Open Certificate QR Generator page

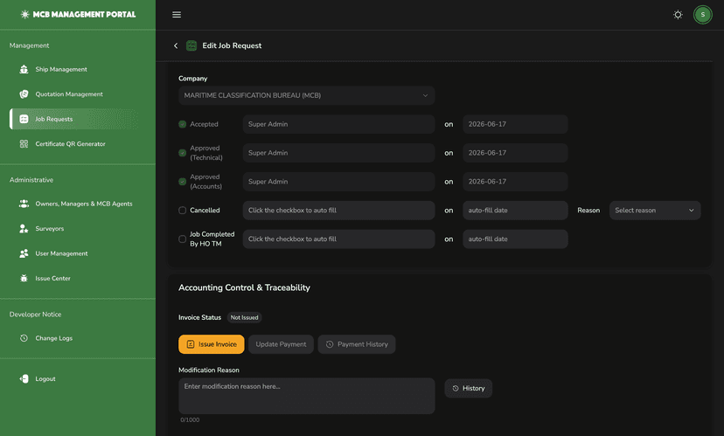pos(73,144)
